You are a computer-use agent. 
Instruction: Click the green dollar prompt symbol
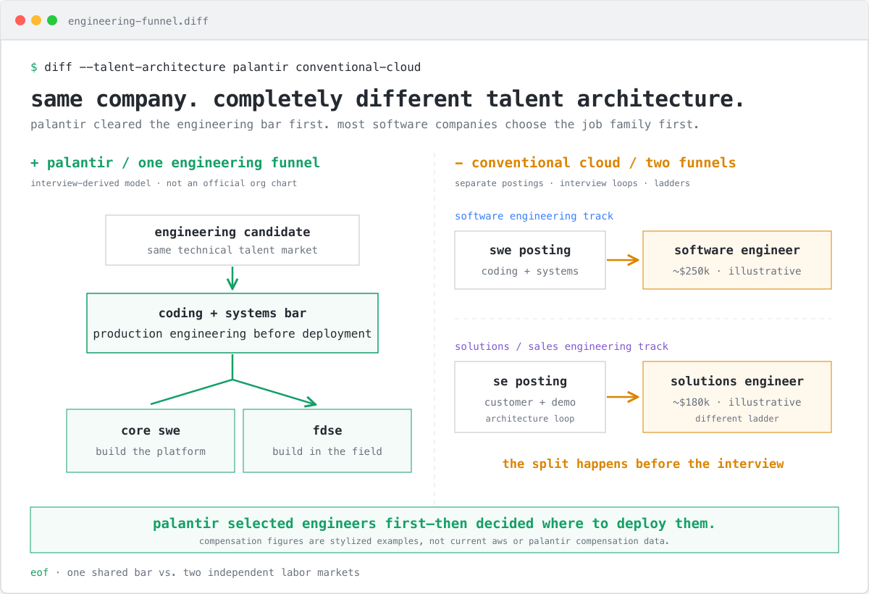pos(34,67)
